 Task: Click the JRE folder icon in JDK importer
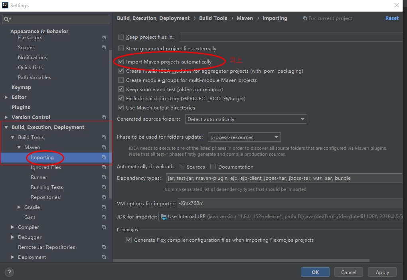(164, 216)
